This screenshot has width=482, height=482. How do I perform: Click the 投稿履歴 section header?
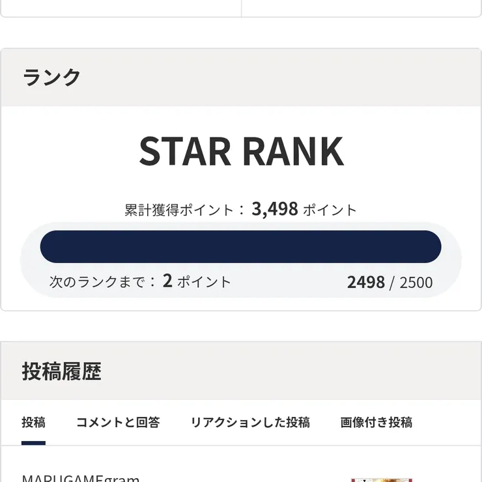tap(62, 371)
